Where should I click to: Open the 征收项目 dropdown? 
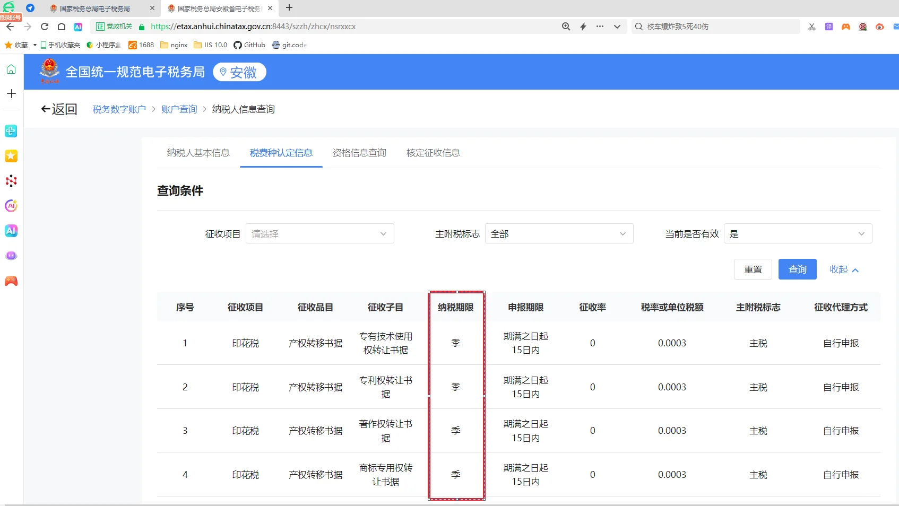320,234
